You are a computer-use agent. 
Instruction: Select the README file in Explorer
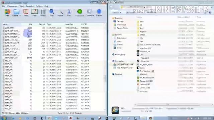(x=142, y=74)
